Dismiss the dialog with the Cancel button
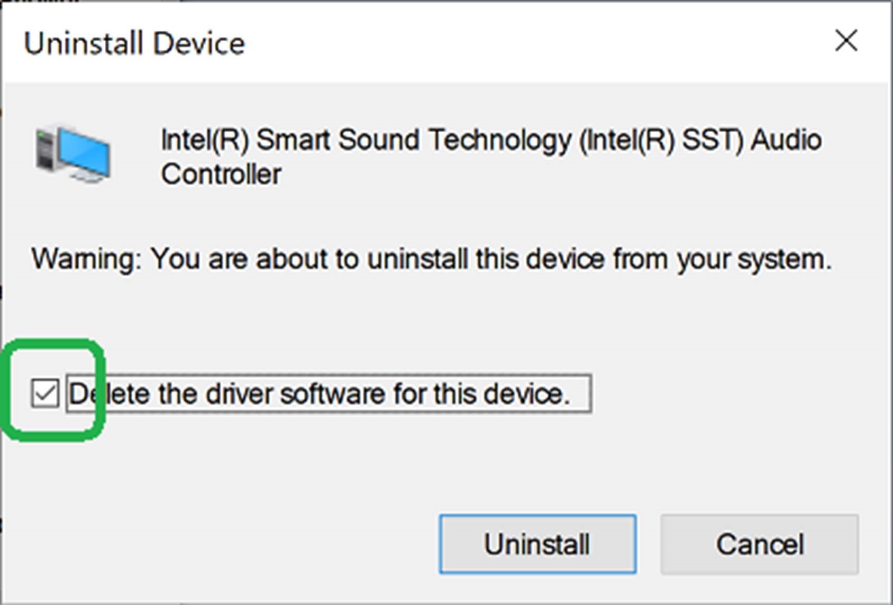Screen dimensions: 893x605 (759, 544)
